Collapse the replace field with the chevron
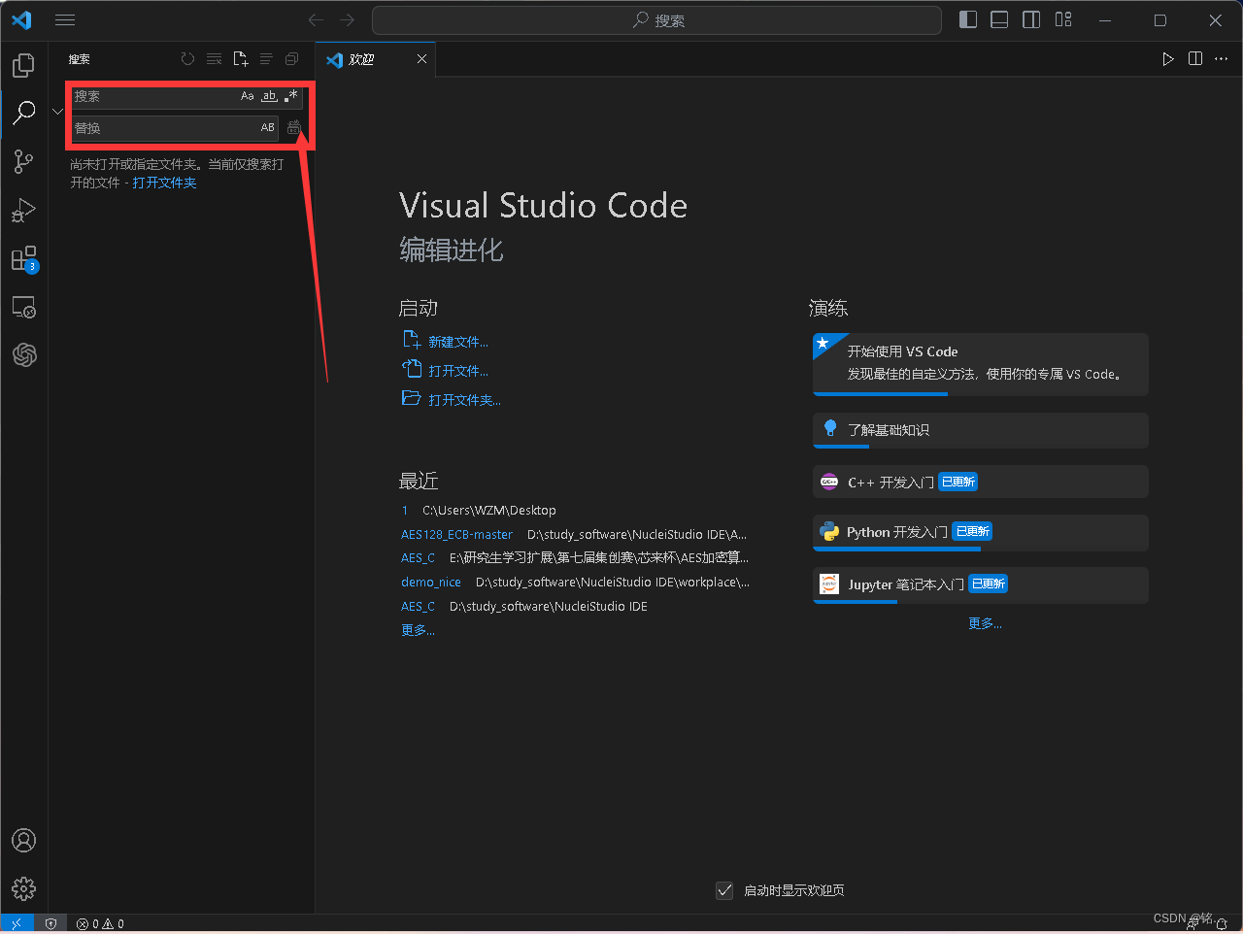The height and width of the screenshot is (934, 1243). (x=57, y=112)
